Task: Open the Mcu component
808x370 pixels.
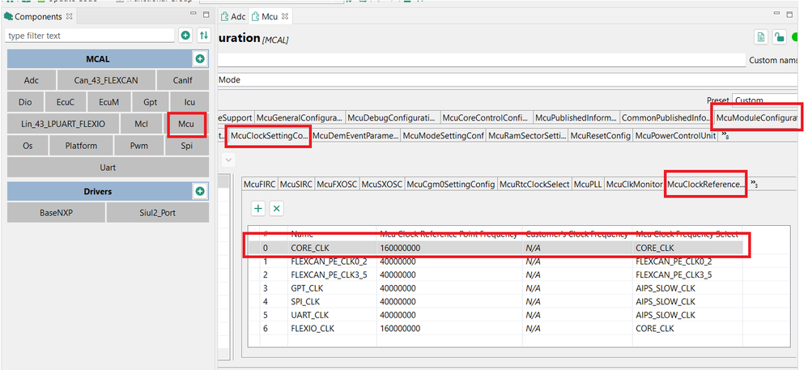Action: [x=186, y=124]
